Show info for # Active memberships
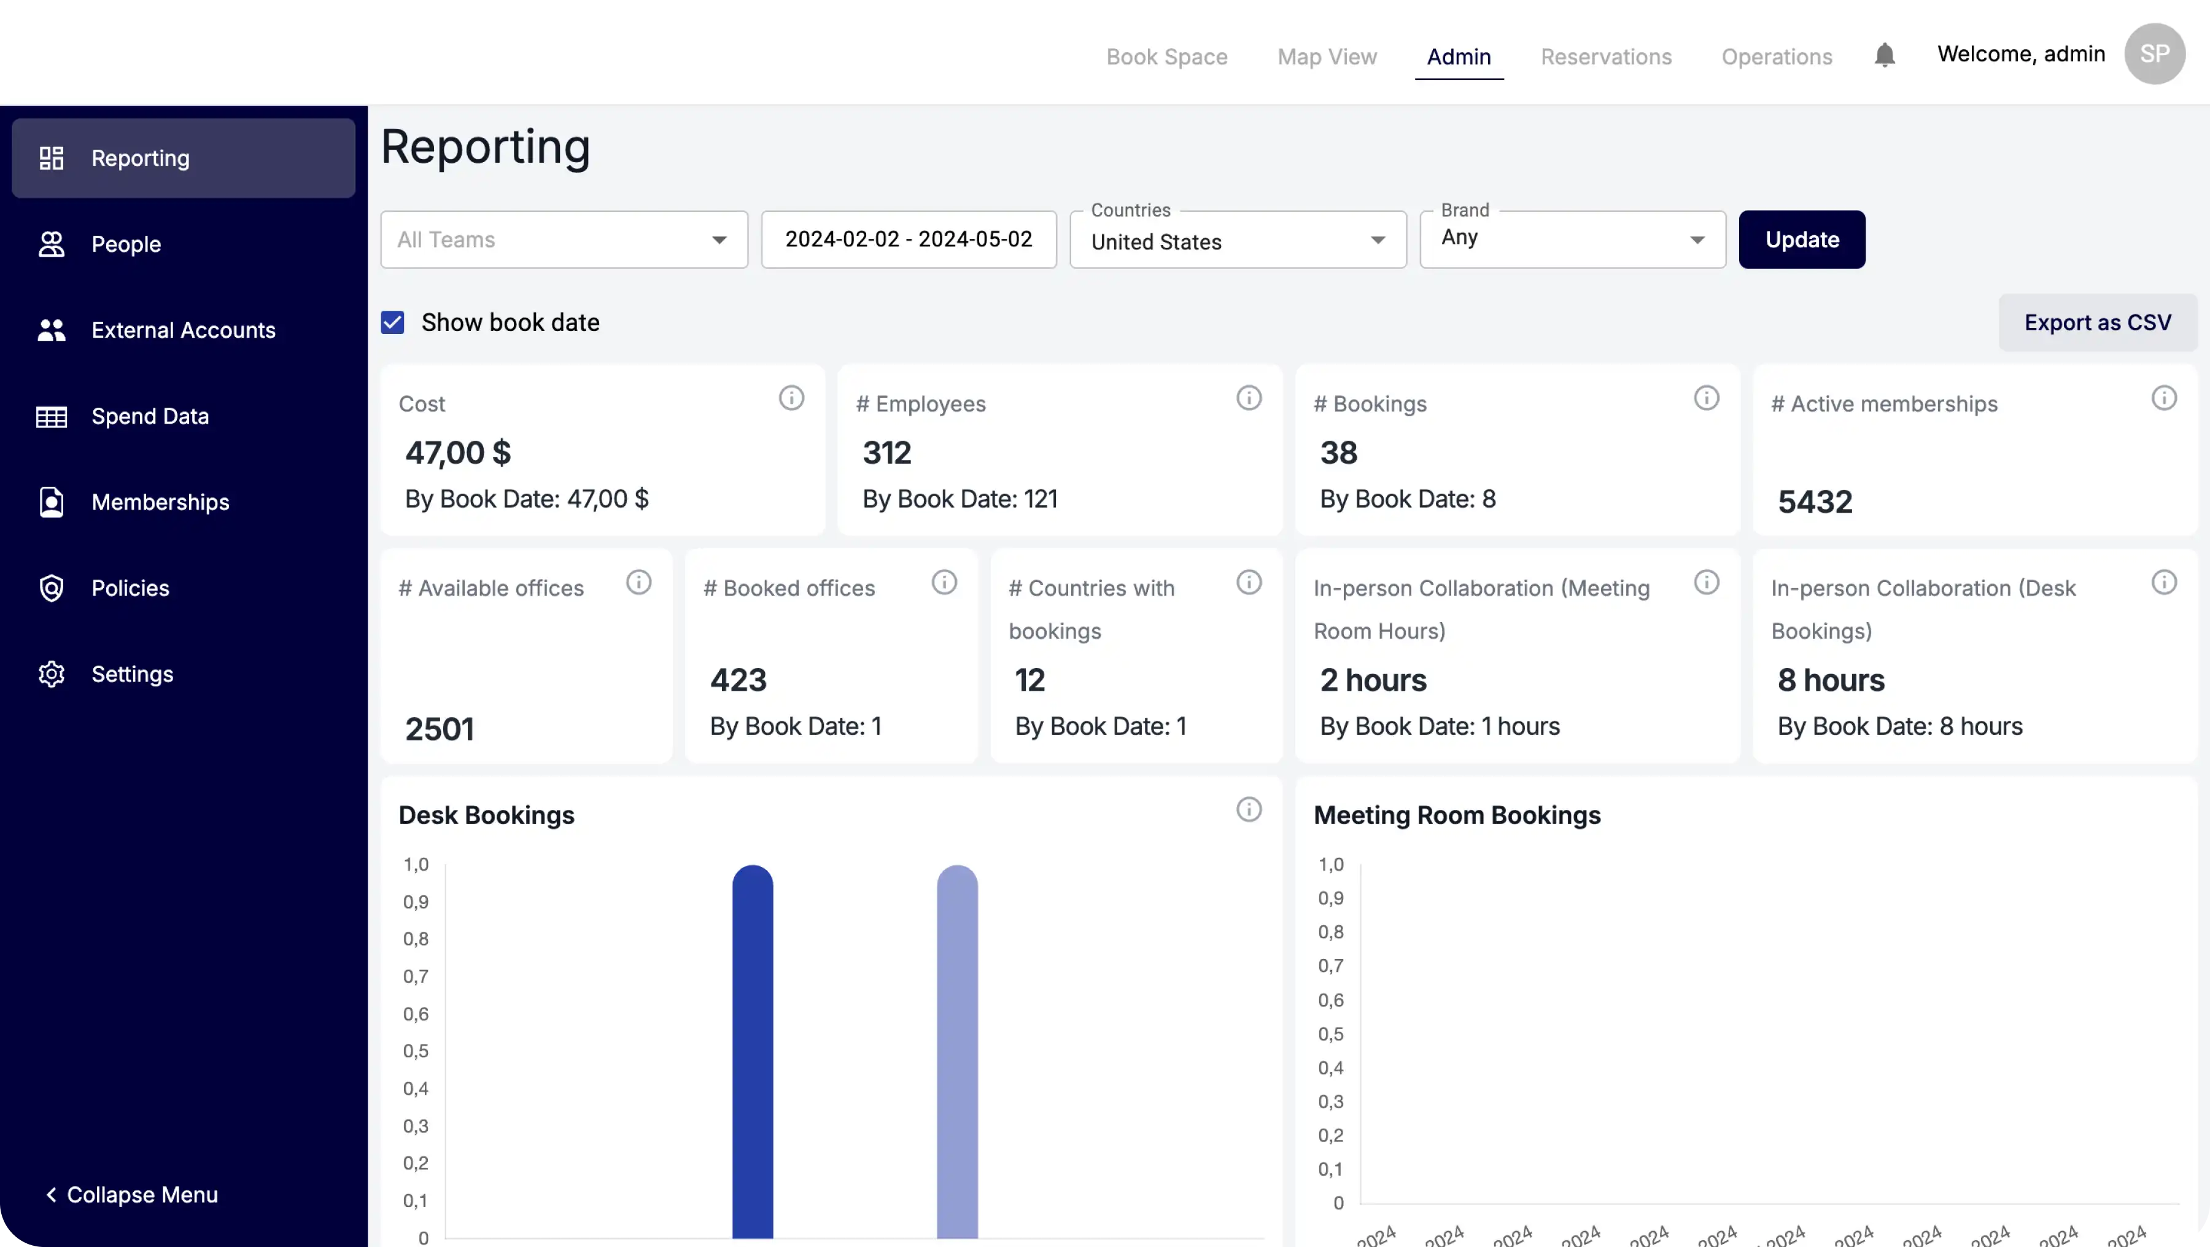Screen dimensions: 2210x1247 point(2164,398)
